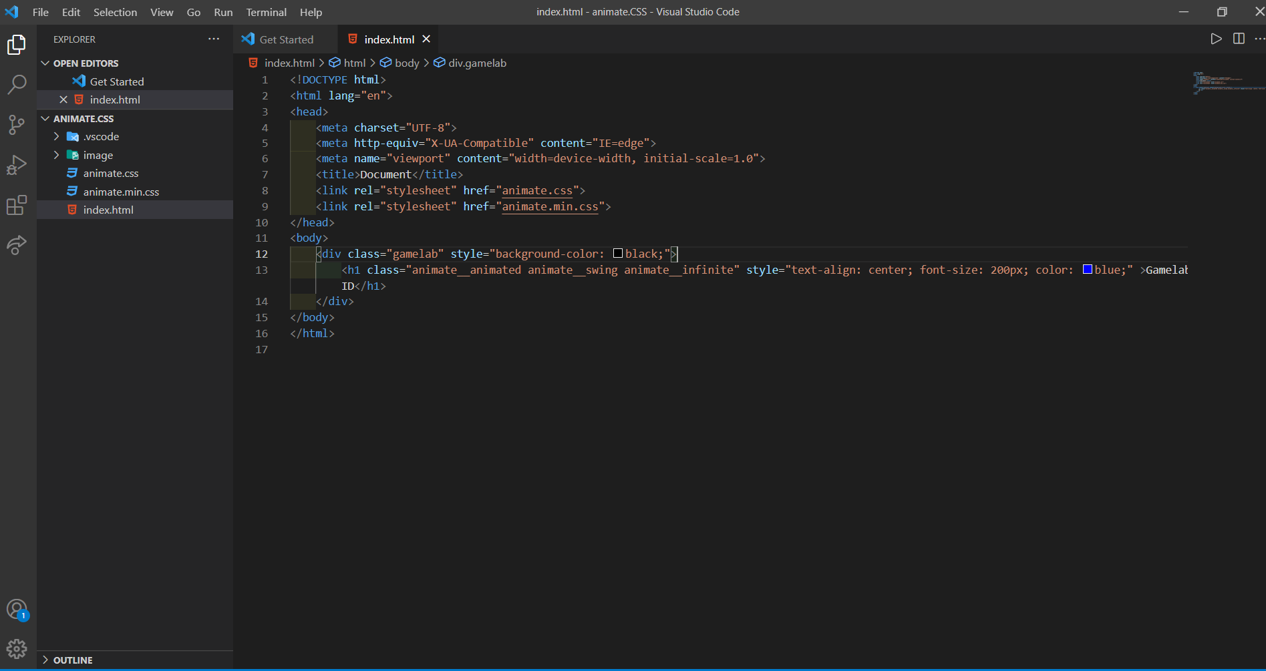Click the Run Code play button
The width and height of the screenshot is (1266, 671).
[x=1216, y=39]
